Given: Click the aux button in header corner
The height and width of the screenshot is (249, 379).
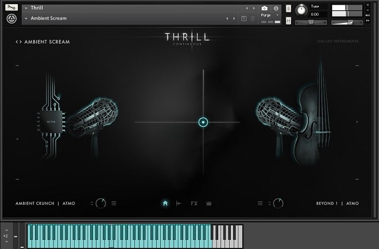Looking at the screenshot, I should (368, 16).
